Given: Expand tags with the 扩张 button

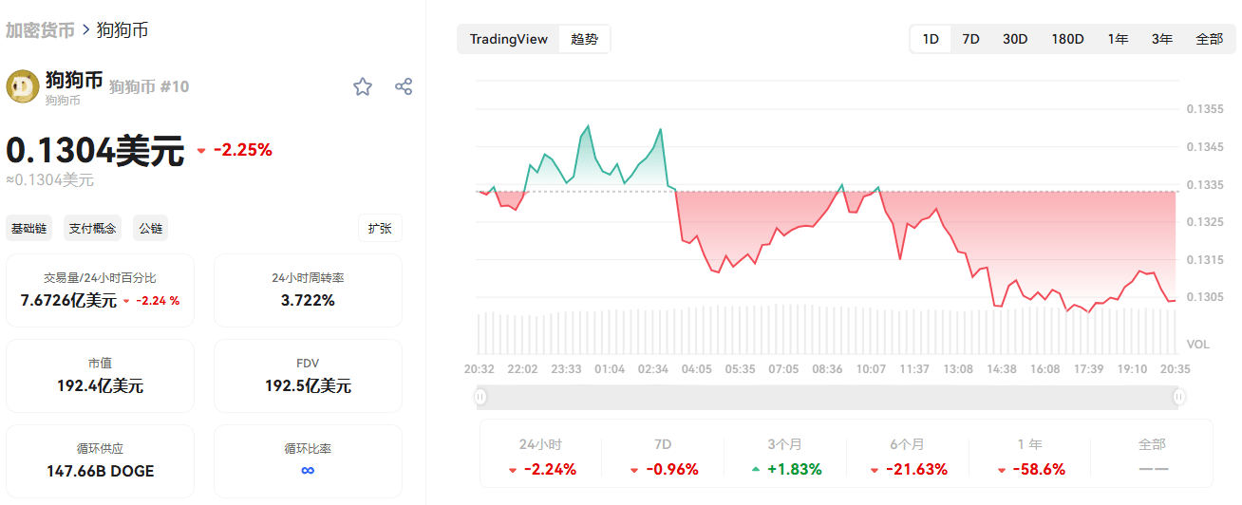Looking at the screenshot, I should pos(380,229).
